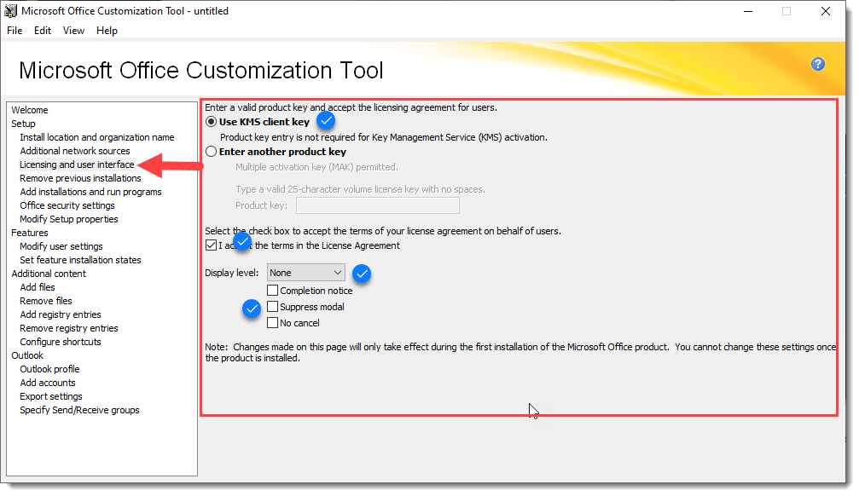The height and width of the screenshot is (496, 859).
Task: Open the Add files page
Action: (x=38, y=287)
